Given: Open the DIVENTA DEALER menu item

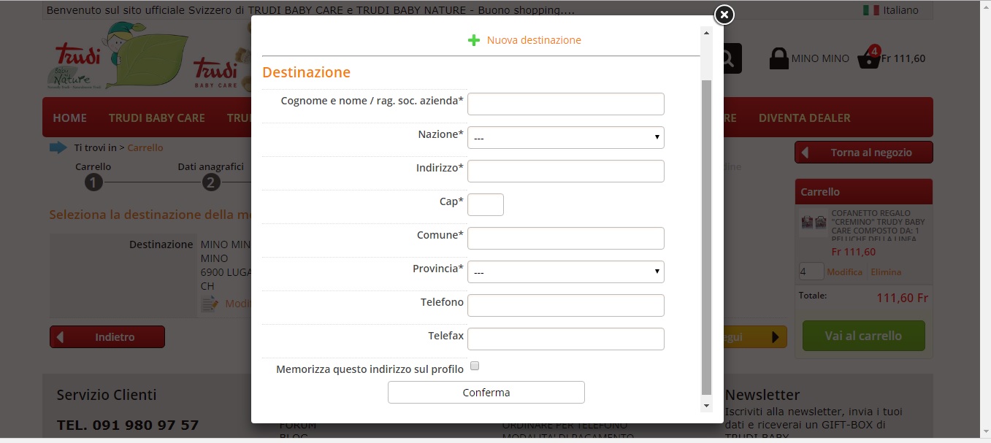Looking at the screenshot, I should [804, 118].
